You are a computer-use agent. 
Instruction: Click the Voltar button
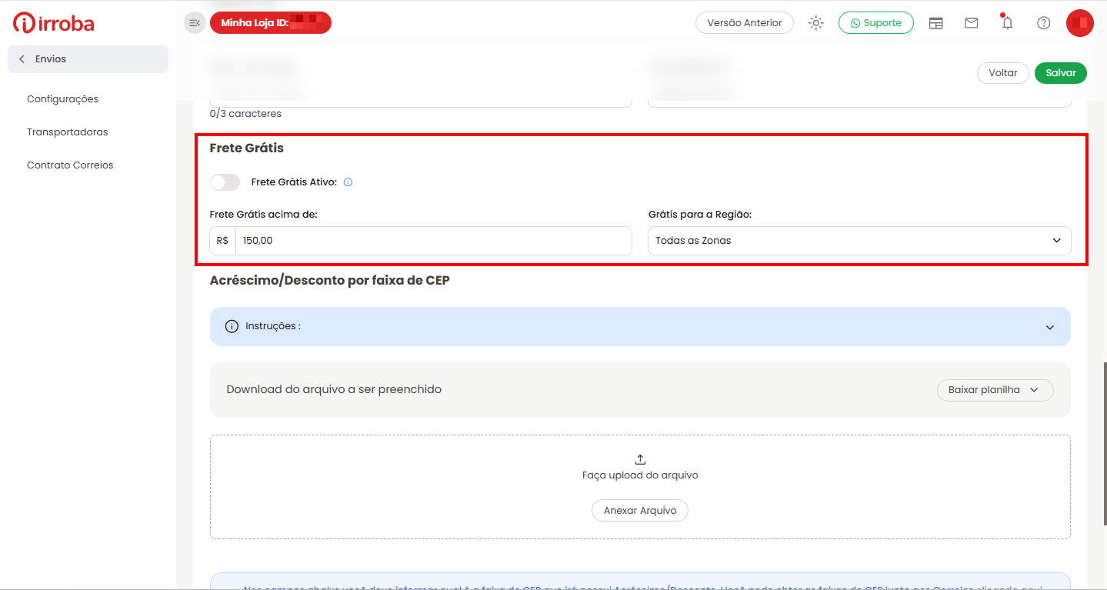1003,73
